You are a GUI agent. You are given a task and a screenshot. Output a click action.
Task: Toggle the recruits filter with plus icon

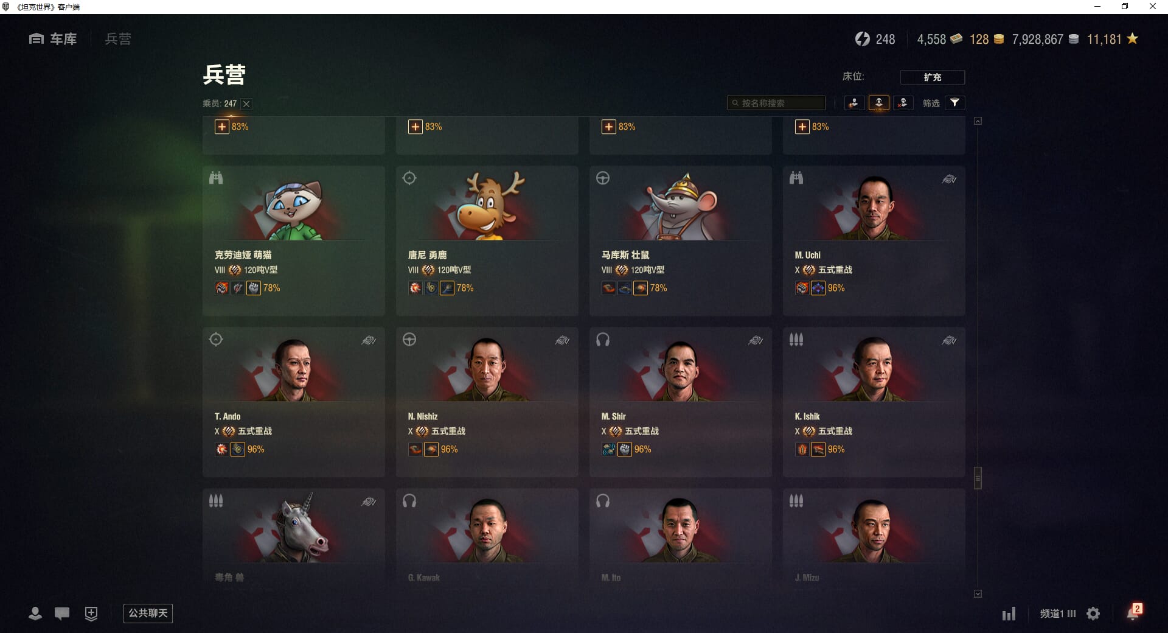click(854, 103)
